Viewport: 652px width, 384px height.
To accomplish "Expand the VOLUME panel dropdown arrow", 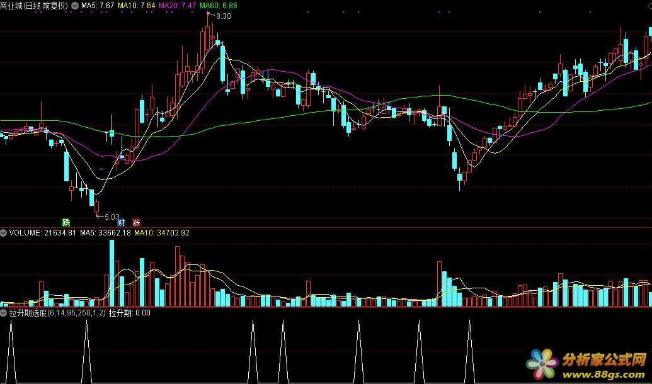I will coord(3,233).
